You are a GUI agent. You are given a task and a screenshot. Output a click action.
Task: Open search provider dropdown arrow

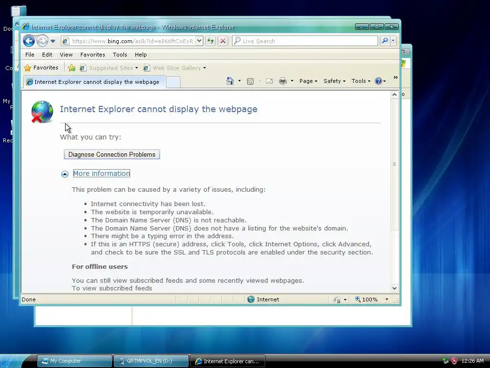point(393,41)
